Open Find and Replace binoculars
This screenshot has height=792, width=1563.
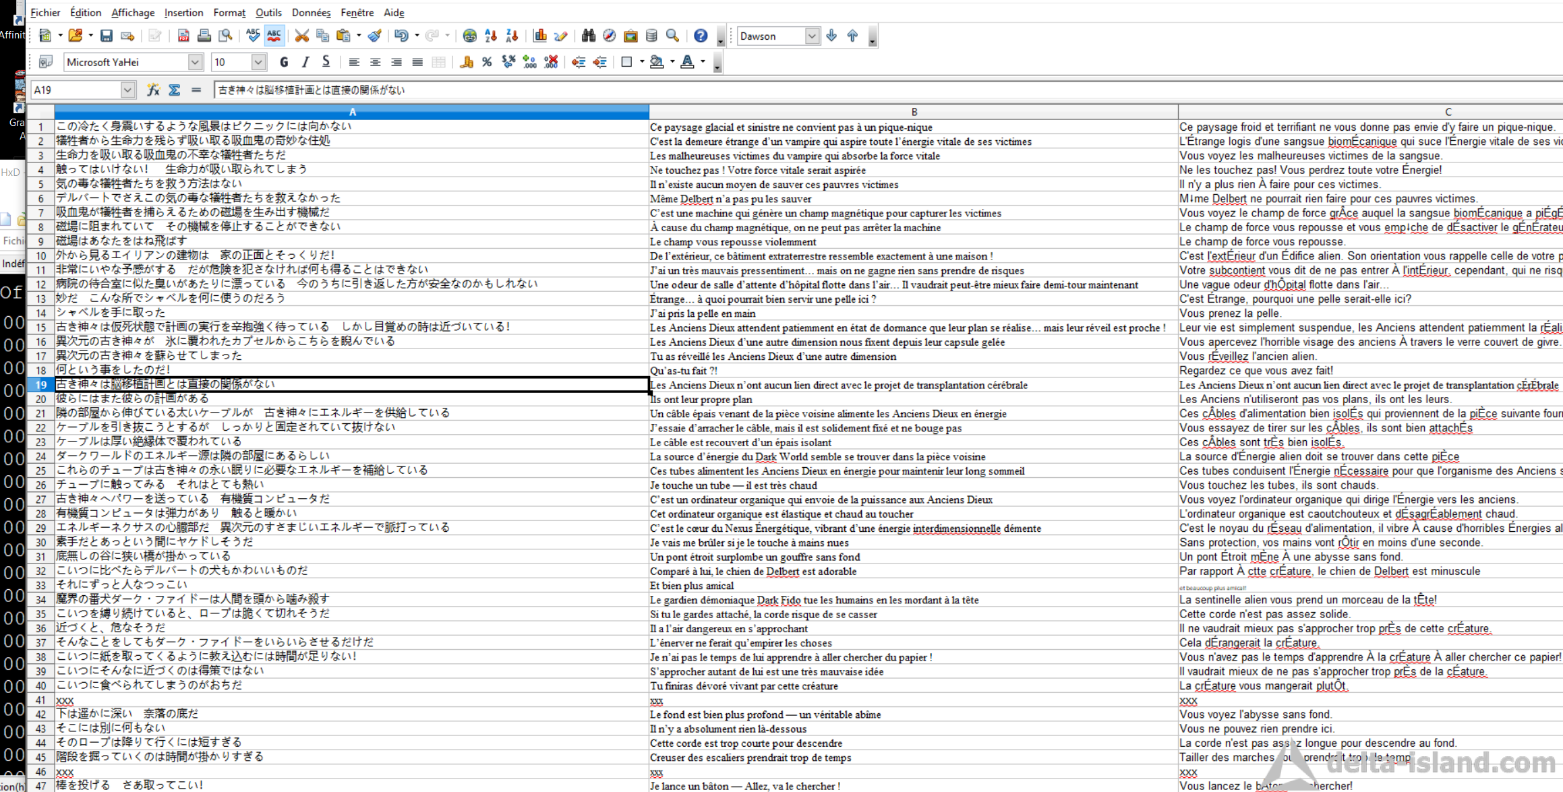tap(589, 36)
